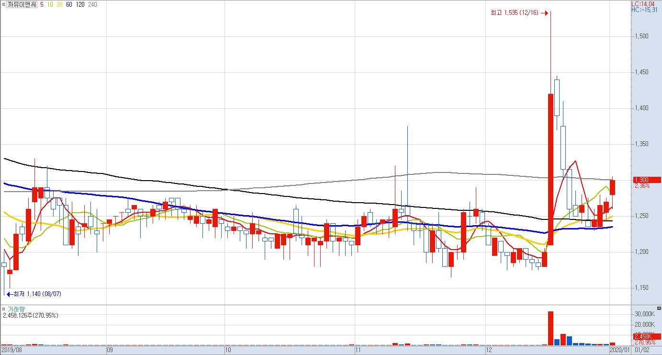The height and width of the screenshot is (355, 662).
Task: Select the 10-day moving average label
Action: click(50, 4)
